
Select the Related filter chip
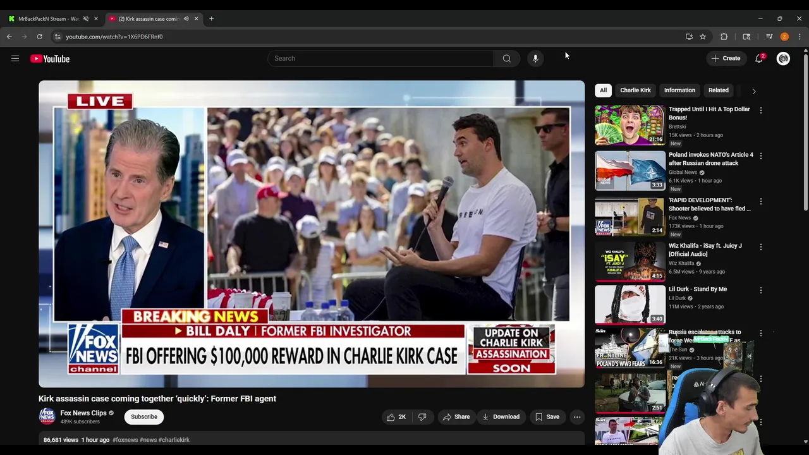[719, 90]
